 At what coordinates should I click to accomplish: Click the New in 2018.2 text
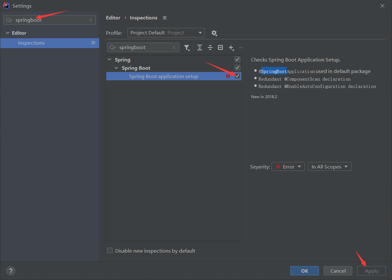(264, 97)
